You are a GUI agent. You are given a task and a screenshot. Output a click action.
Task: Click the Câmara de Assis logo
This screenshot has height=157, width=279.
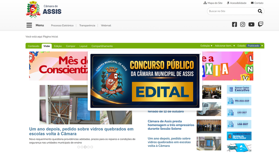44,9
